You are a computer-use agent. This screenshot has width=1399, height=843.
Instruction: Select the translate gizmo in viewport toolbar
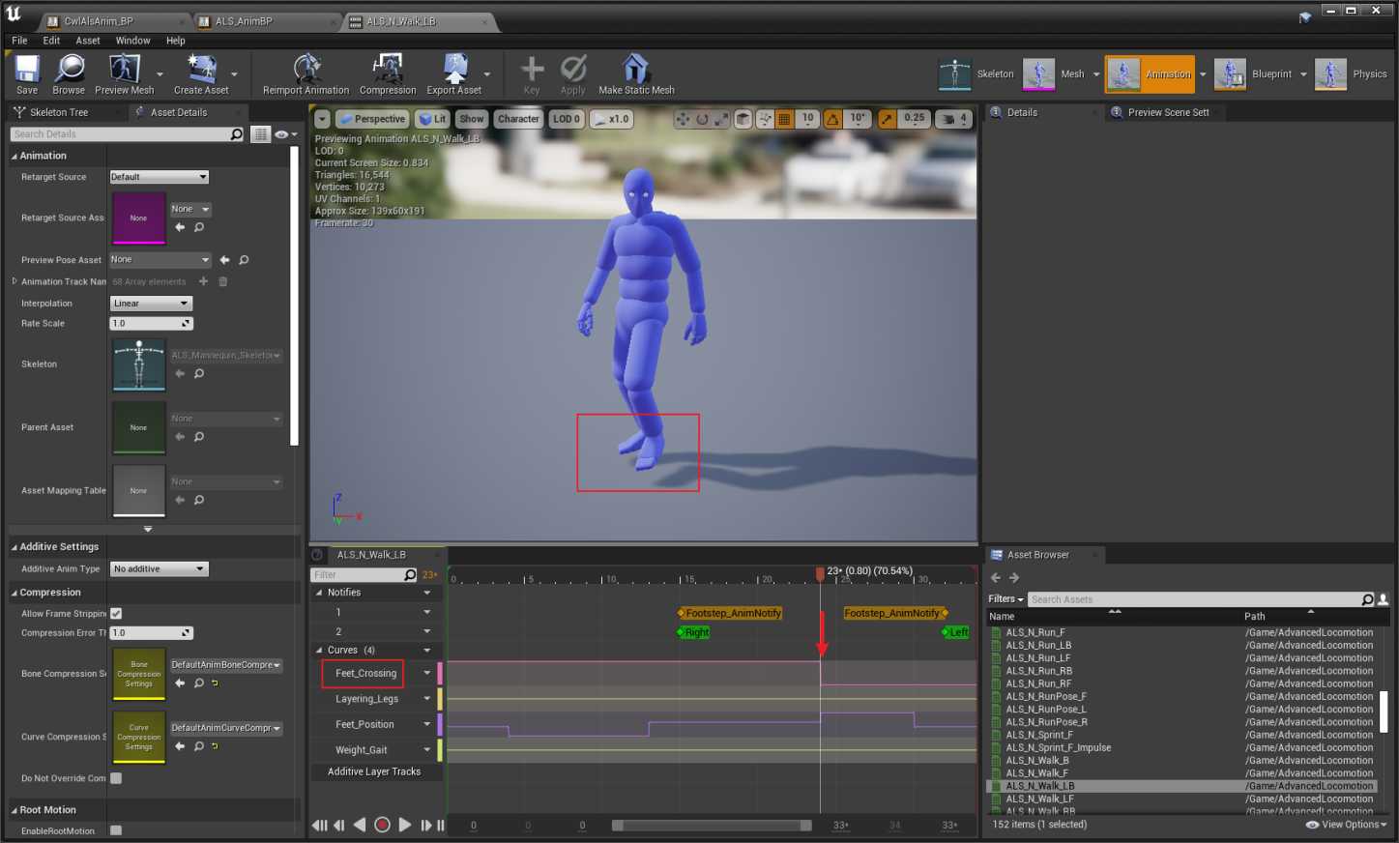coord(683,119)
